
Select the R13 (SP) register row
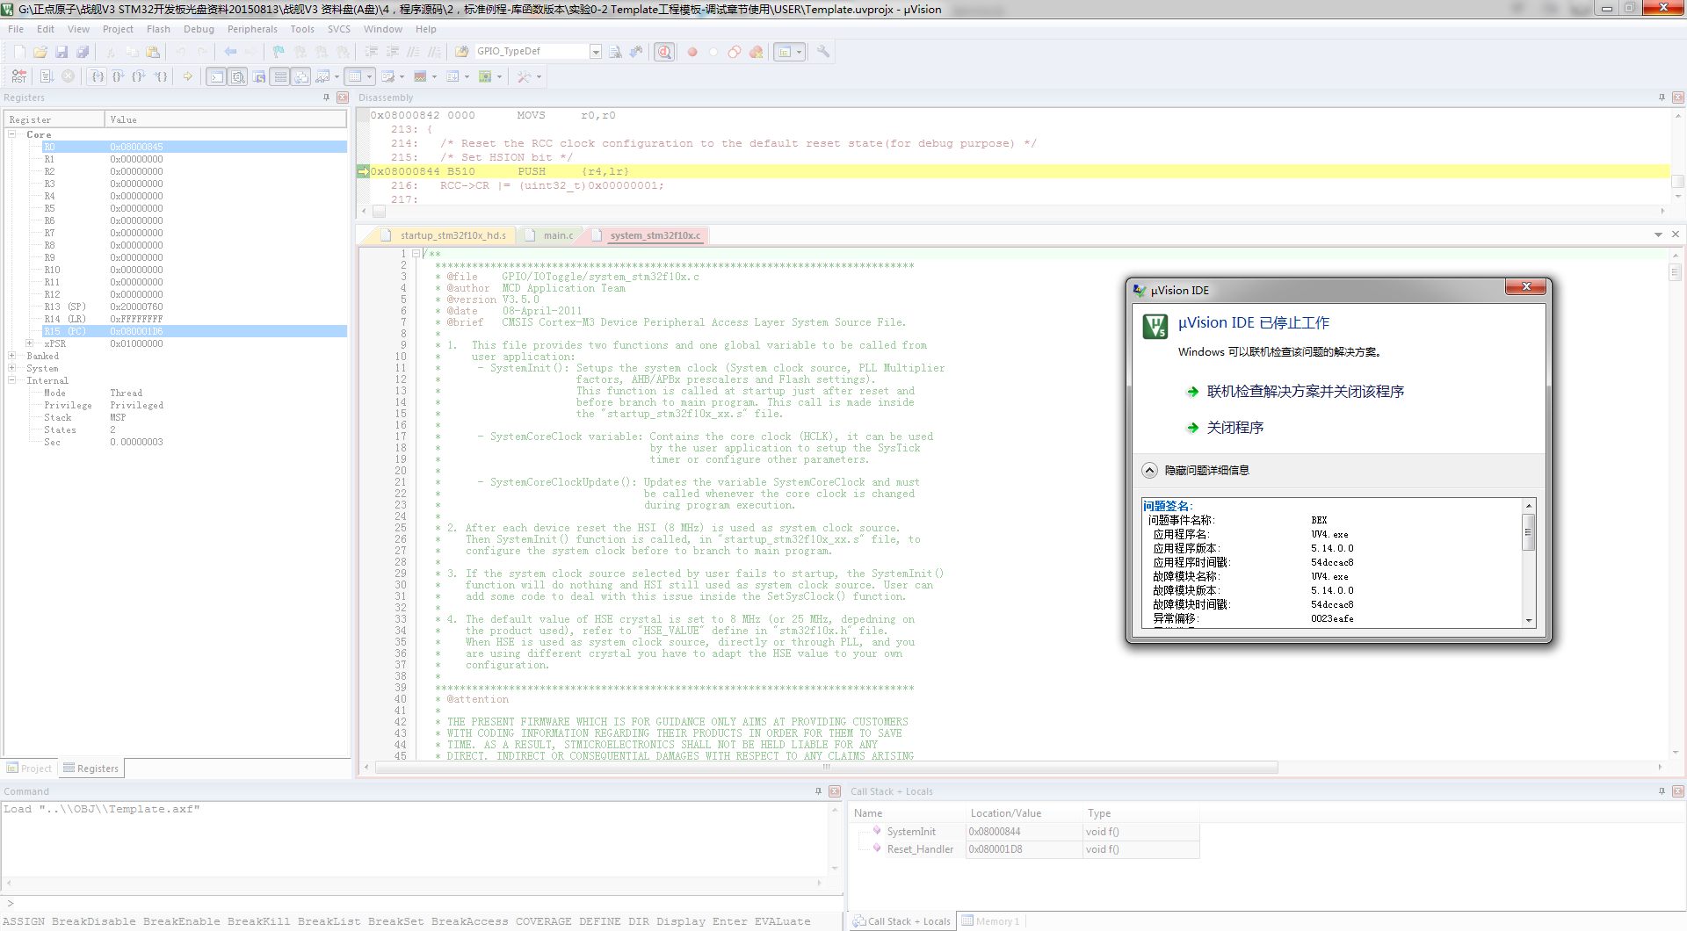[194, 307]
